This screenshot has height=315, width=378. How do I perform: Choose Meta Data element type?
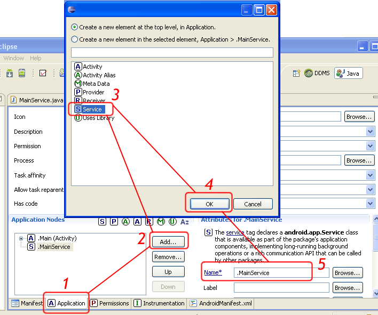[x=92, y=84]
